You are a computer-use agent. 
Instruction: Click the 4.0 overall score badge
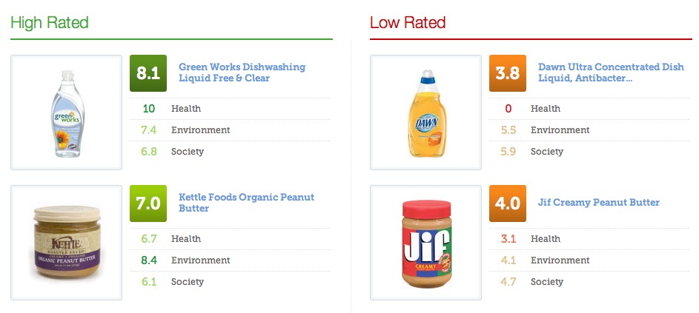[x=507, y=203]
